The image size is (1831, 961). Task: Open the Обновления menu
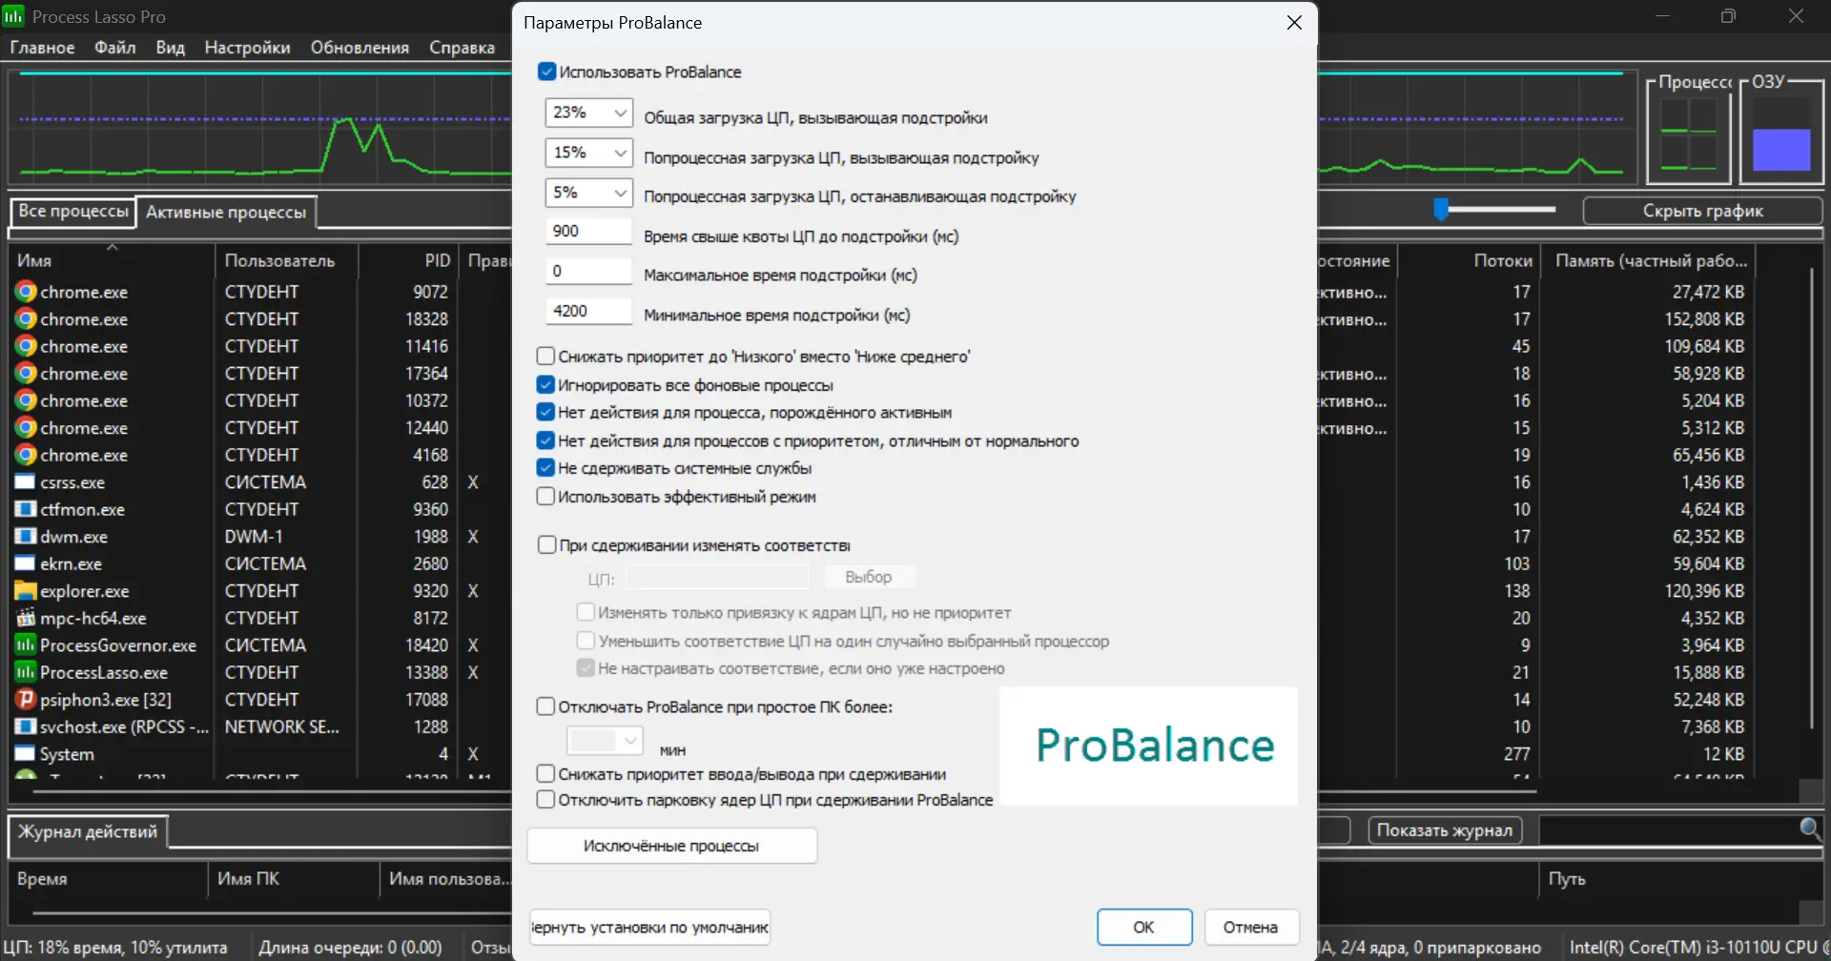(x=360, y=48)
